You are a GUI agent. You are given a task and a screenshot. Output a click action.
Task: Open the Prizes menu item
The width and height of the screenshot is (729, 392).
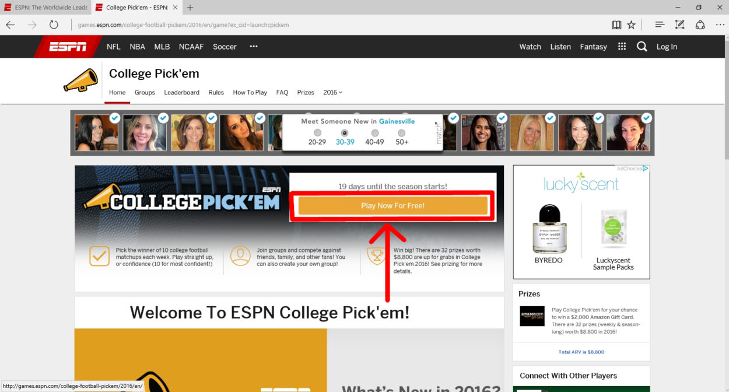point(306,92)
